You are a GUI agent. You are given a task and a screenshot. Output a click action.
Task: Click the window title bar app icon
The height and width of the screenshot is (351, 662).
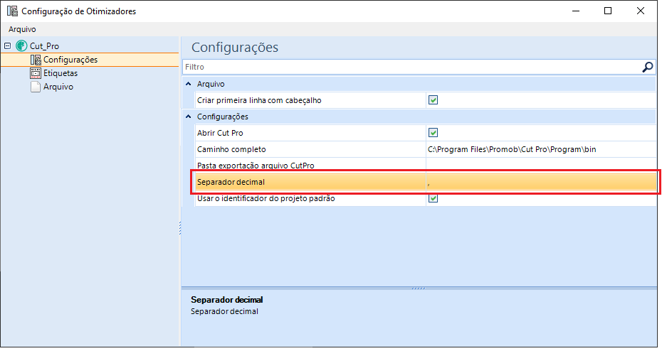[12, 11]
